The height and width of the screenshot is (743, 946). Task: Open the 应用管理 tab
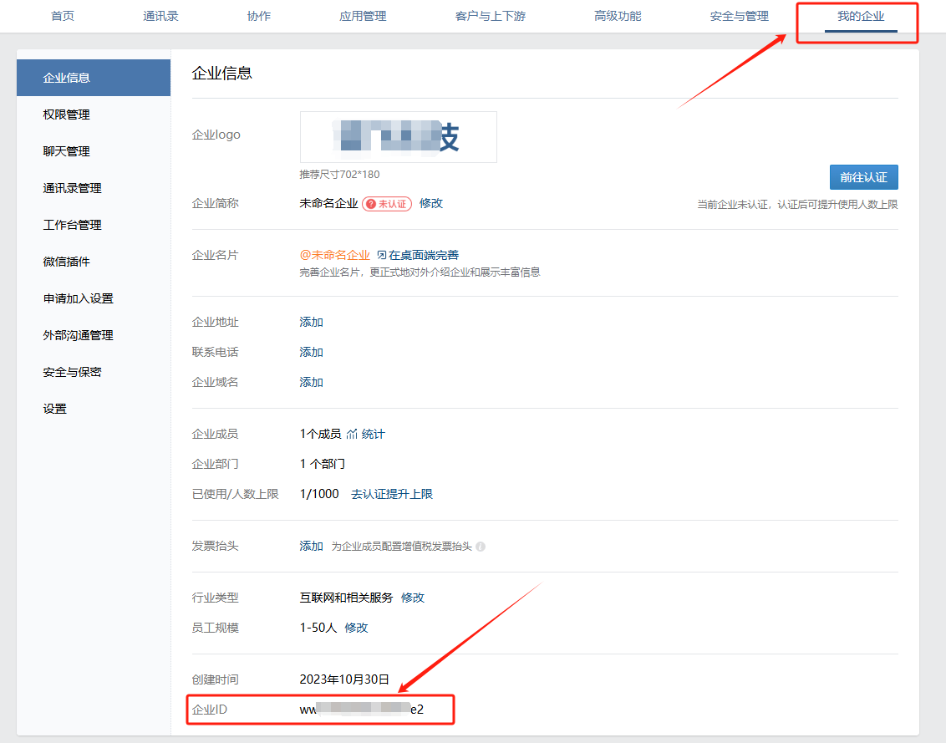pos(363,16)
